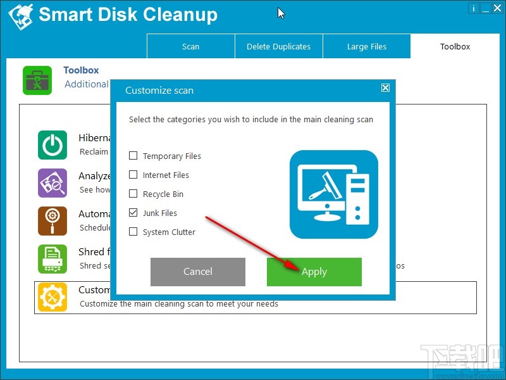Viewport: 506px width, 380px height.
Task: Select the Toolbox tab
Action: (x=455, y=46)
